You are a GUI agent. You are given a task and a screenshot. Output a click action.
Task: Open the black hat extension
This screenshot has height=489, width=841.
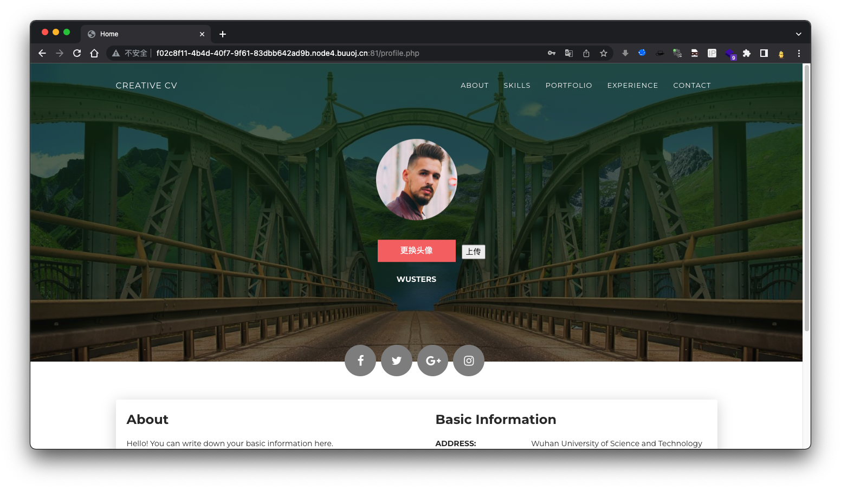(x=660, y=53)
